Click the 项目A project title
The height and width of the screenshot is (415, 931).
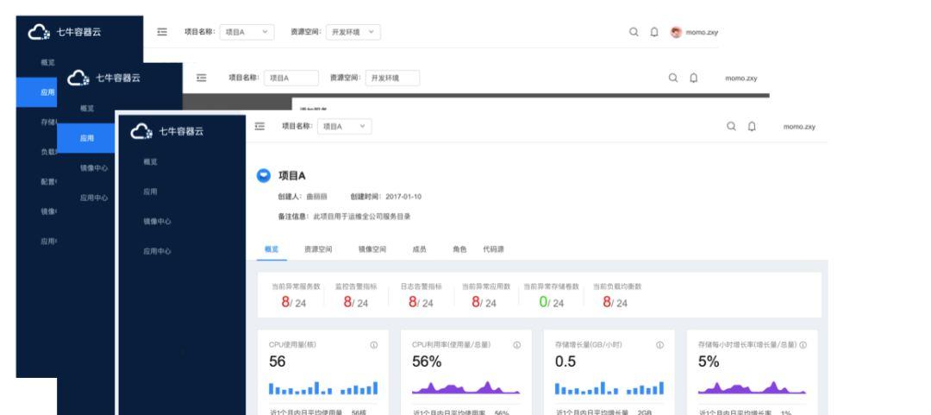point(292,175)
